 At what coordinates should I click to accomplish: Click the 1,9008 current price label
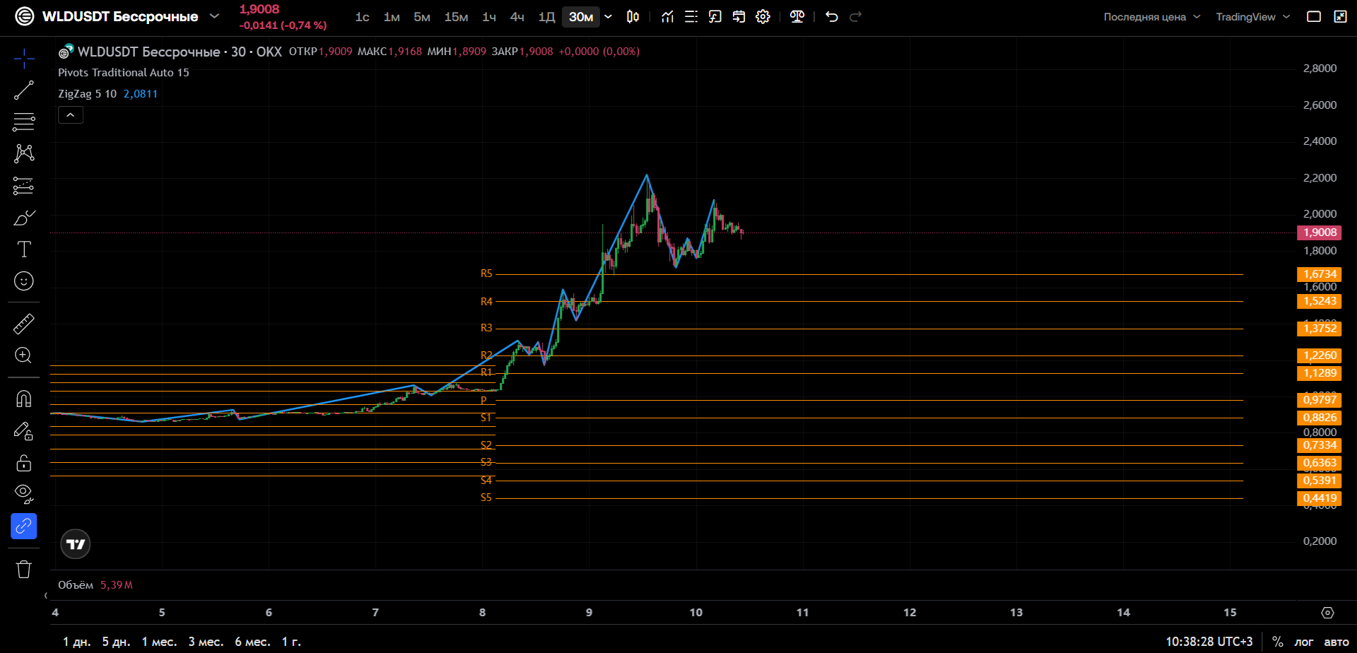pyautogui.click(x=1320, y=233)
